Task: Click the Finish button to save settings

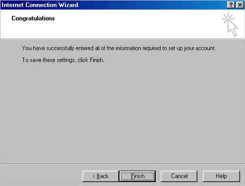Action: tap(137, 176)
